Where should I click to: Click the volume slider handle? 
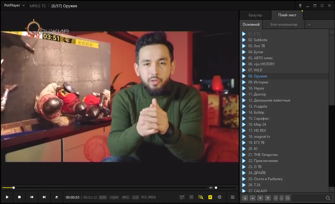pos(216,188)
